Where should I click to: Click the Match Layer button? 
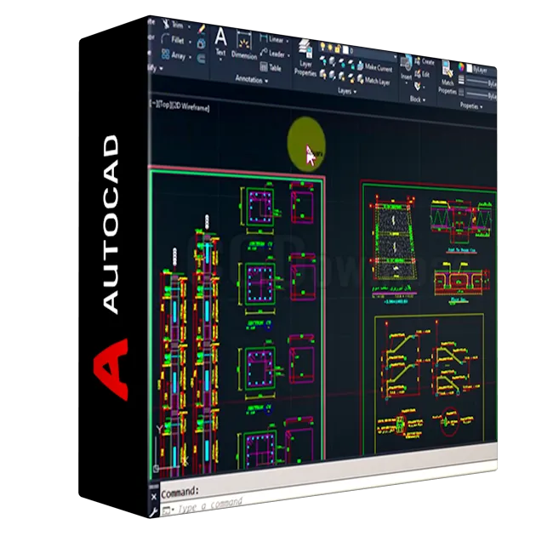[373, 81]
